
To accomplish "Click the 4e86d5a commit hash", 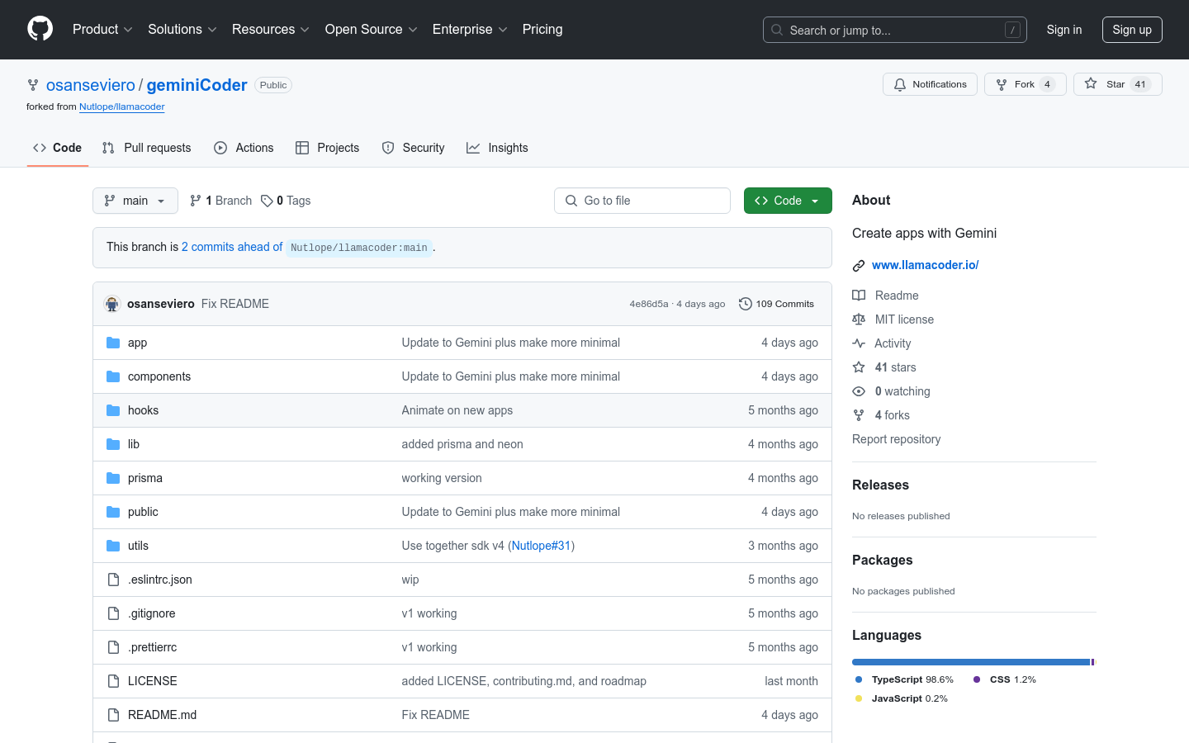I will 649,304.
